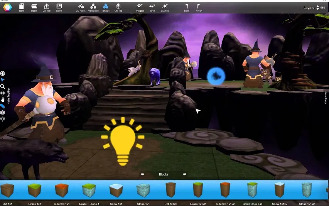Toggle the Snapit placement mode
329x206 pixels.
106,8
